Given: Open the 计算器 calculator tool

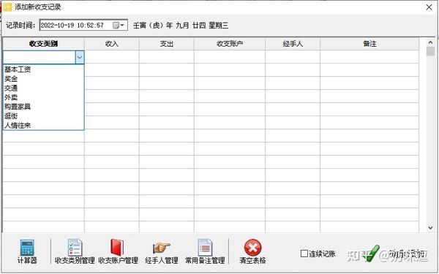Looking at the screenshot, I should click(27, 252).
